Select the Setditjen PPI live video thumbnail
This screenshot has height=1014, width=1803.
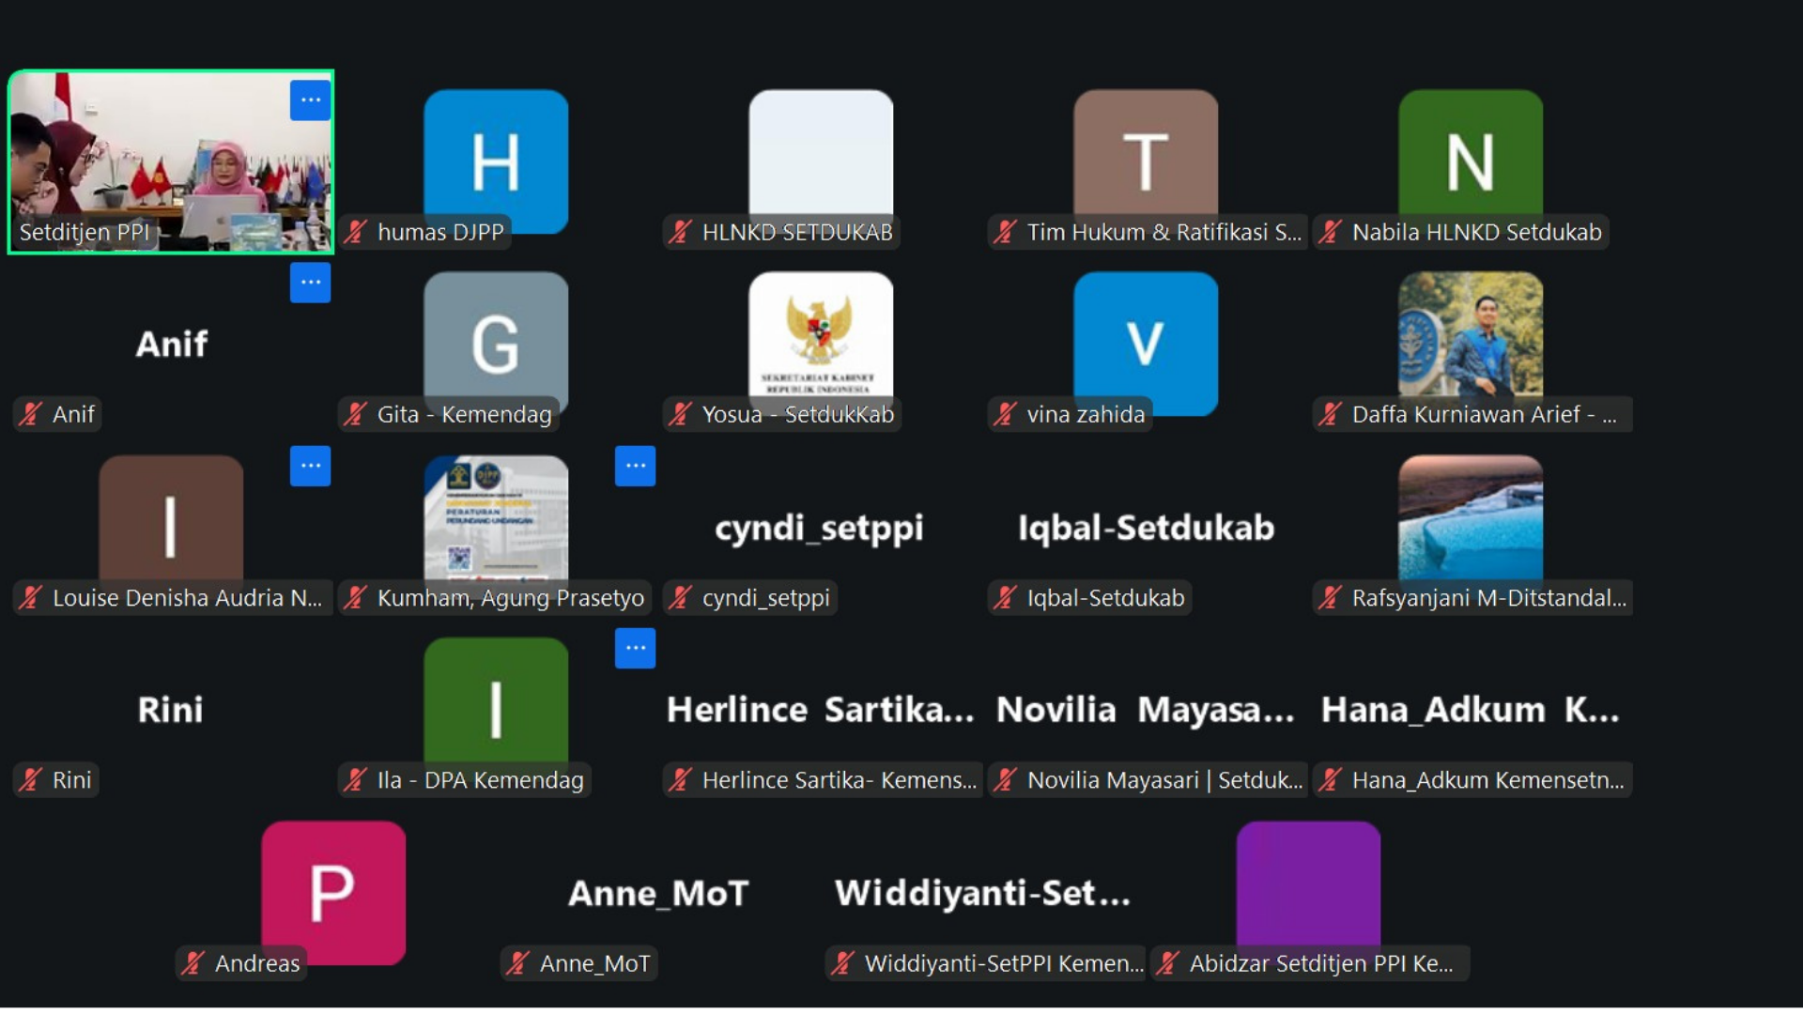(169, 155)
